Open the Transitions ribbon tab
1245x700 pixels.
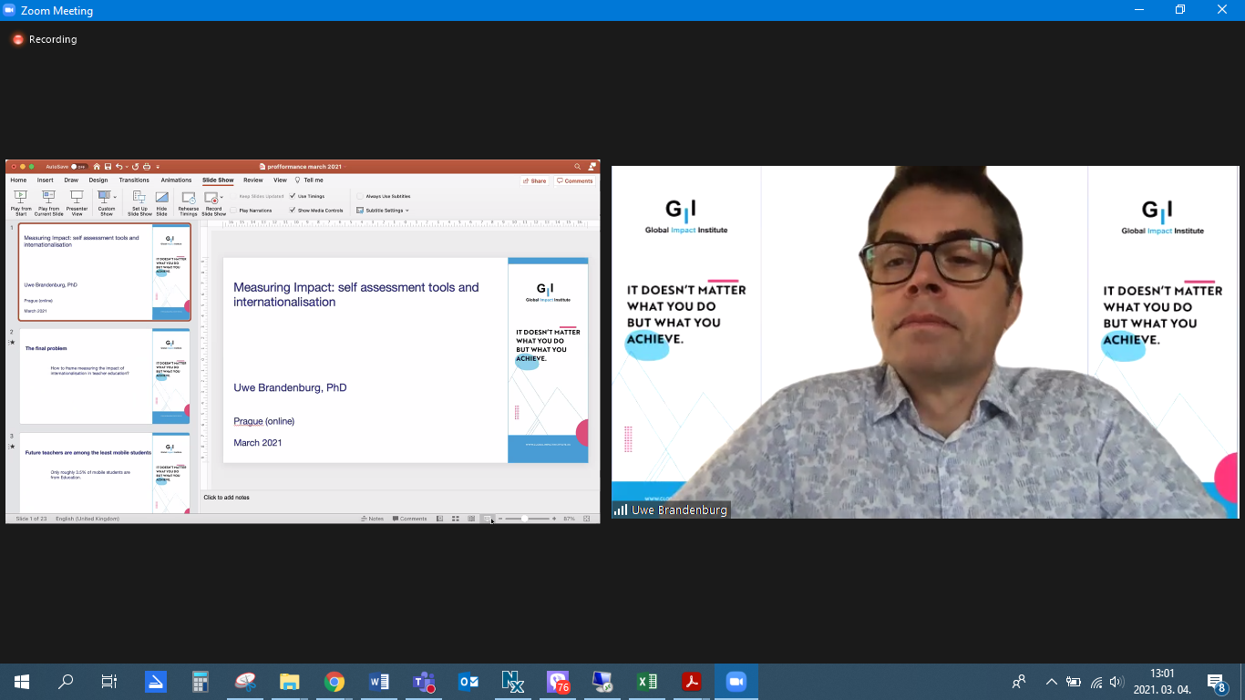pos(134,180)
